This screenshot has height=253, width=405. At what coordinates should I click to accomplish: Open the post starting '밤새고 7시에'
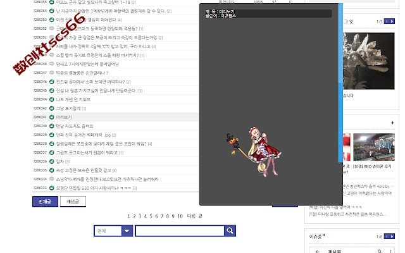pyautogui.click(x=87, y=64)
